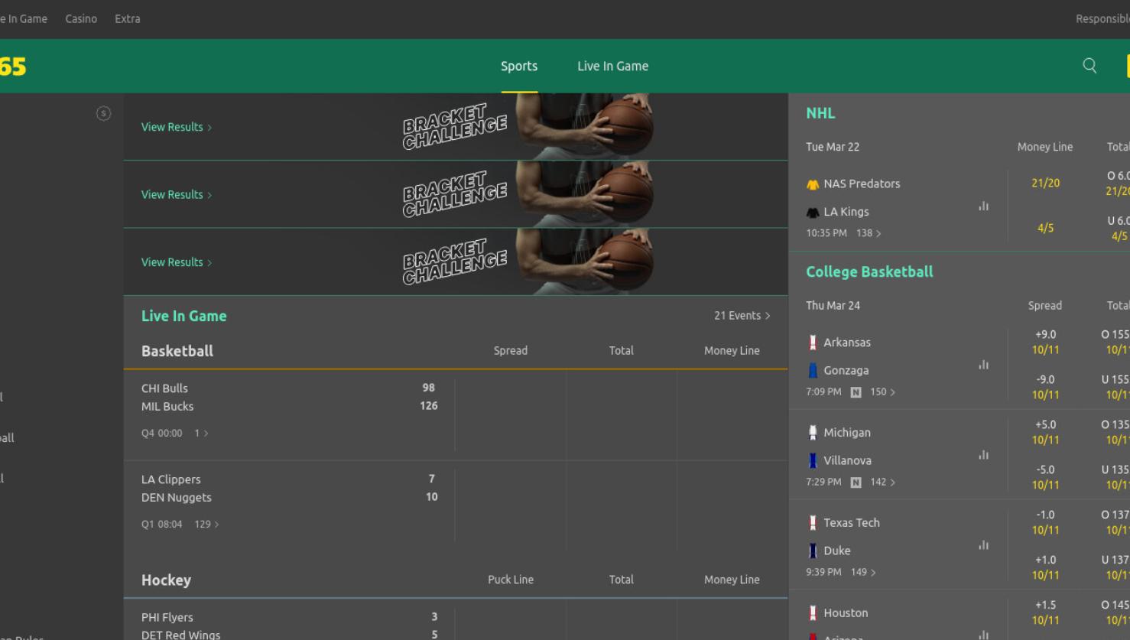Switch to the Live In Game tab
The height and width of the screenshot is (640, 1130).
pyautogui.click(x=612, y=67)
